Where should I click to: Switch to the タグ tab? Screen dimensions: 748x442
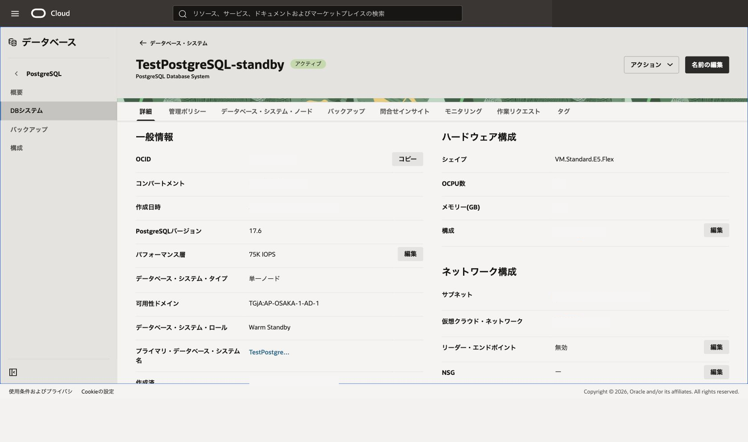pos(563,112)
